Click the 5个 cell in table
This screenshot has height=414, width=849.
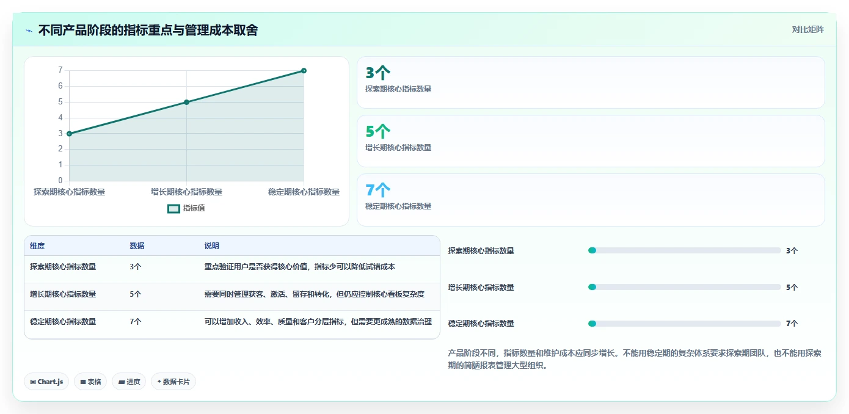(135, 294)
